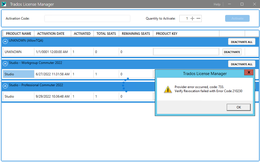This screenshot has width=260, height=162.
Task: Focus the Activation Code input field
Action: tap(87, 18)
